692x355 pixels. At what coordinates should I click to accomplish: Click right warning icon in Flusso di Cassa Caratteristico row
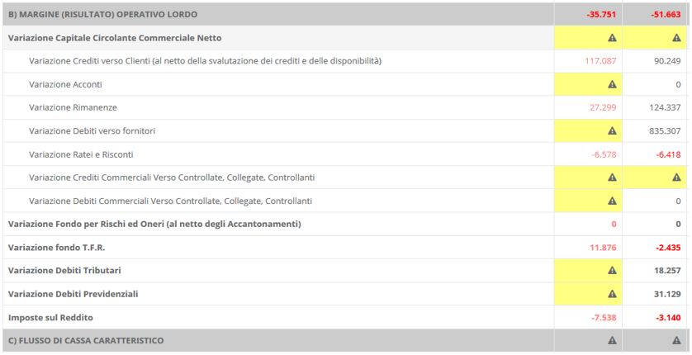[676, 340]
